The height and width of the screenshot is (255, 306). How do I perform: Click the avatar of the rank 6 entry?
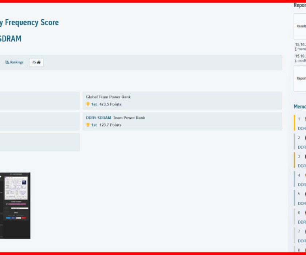point(305,213)
